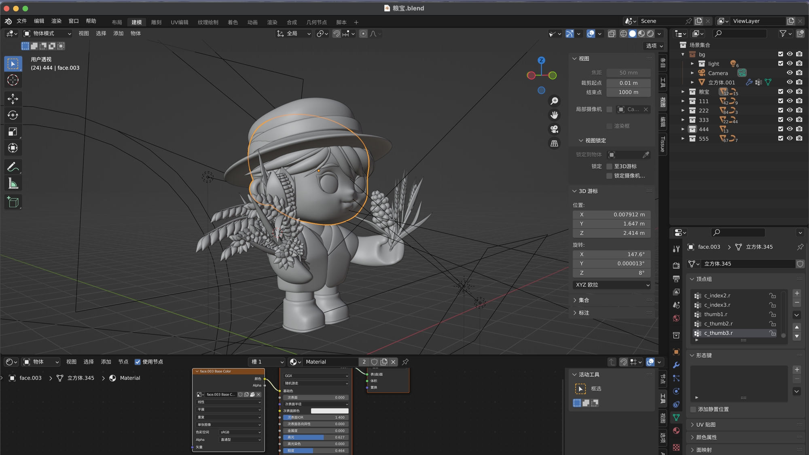The height and width of the screenshot is (455, 809).
Task: Select the Annotate pencil tool
Action: click(13, 167)
